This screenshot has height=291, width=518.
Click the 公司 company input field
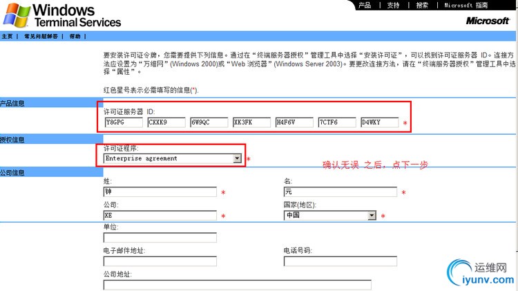click(160, 215)
